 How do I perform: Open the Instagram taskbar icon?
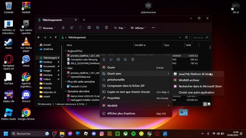101,134
